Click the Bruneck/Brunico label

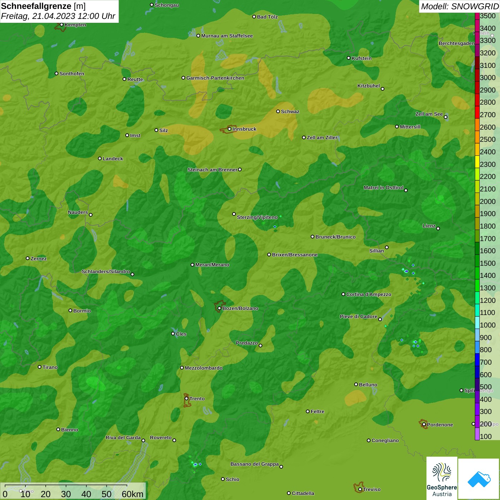(335, 237)
